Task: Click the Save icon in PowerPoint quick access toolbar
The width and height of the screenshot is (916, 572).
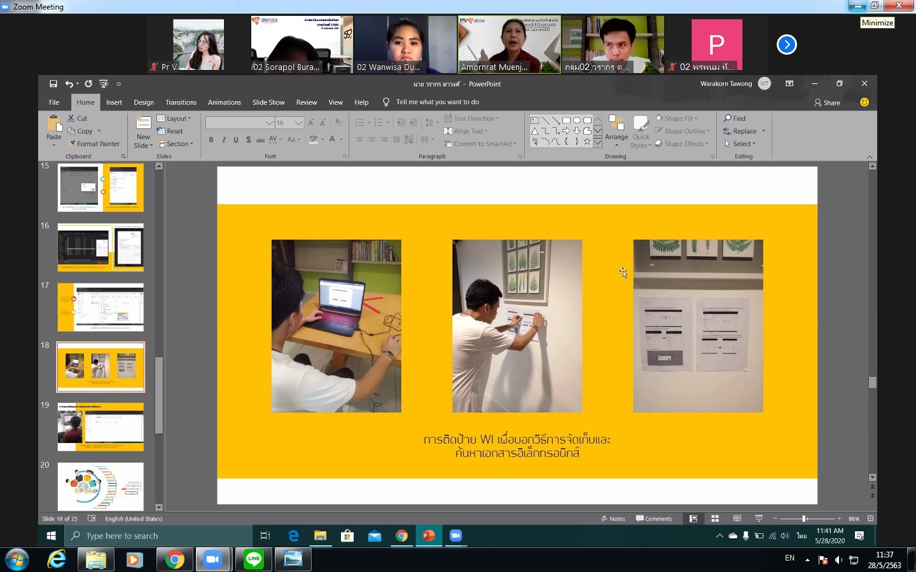Action: [x=53, y=84]
